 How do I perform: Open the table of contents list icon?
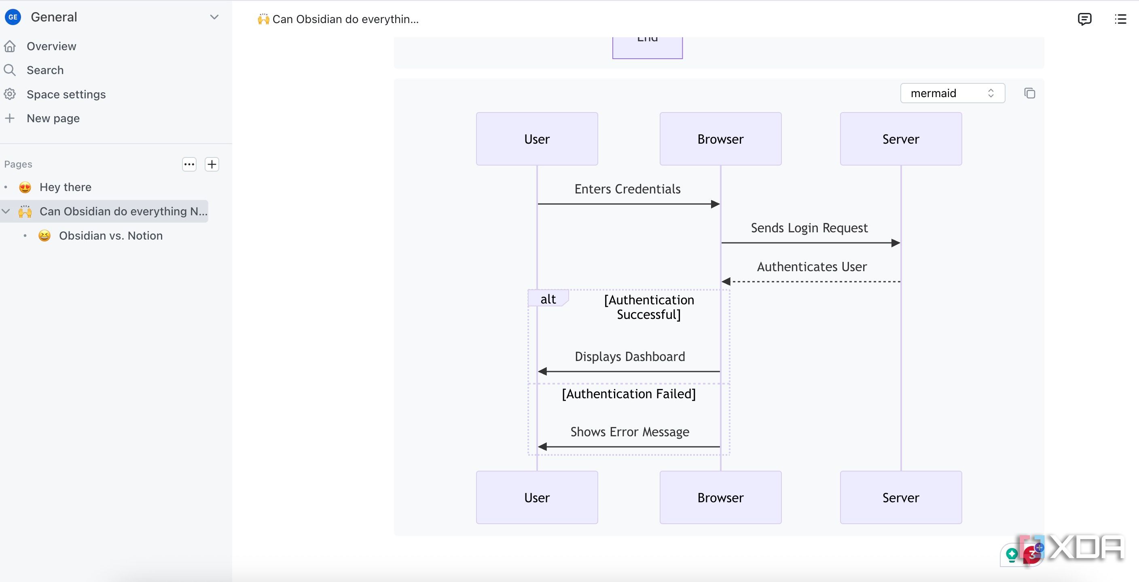(1120, 19)
